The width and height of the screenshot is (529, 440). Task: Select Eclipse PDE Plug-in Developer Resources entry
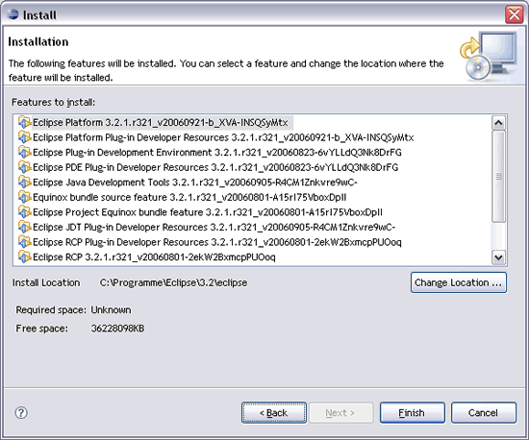[215, 167]
